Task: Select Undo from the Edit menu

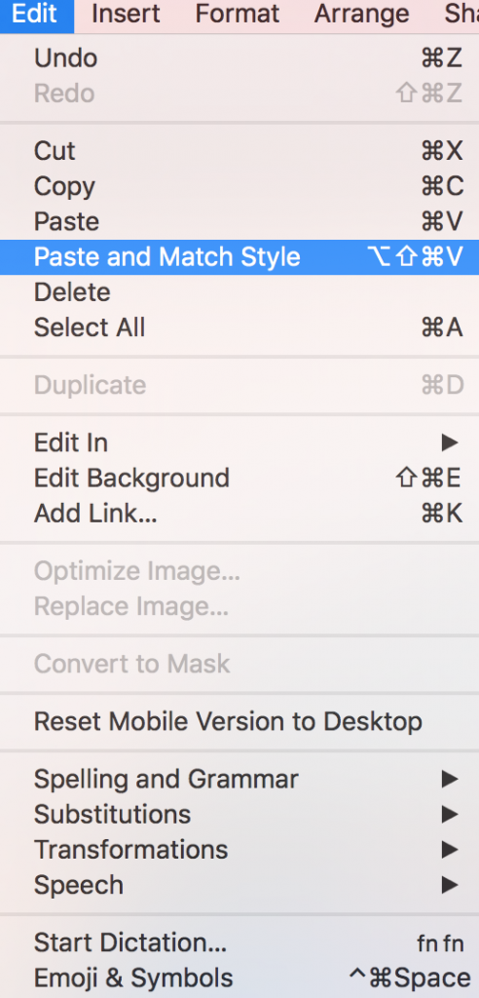Action: 239,58
